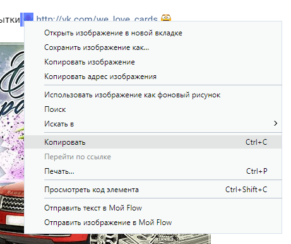Image resolution: width=291 pixels, height=244 pixels.
Task: Click the selected purple emoji image
Action: (28, 17)
